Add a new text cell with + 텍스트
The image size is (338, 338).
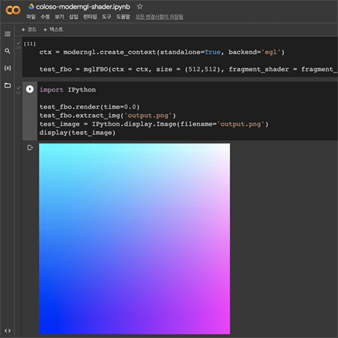53,29
